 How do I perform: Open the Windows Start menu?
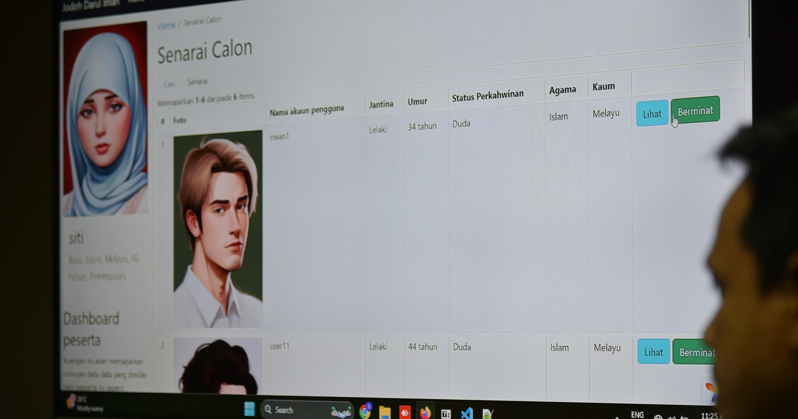coord(249,409)
